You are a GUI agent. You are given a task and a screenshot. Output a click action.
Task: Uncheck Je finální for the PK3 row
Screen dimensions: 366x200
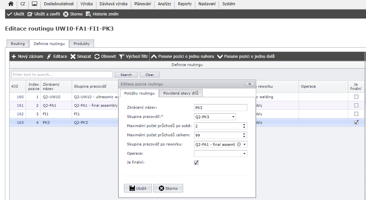pos(356,122)
